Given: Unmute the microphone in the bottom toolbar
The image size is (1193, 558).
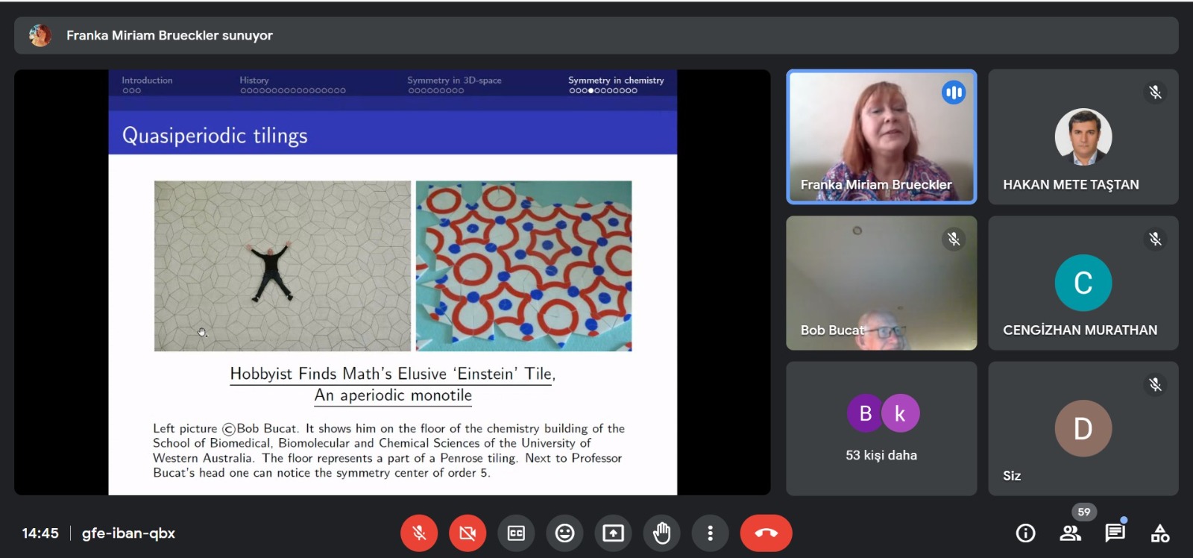Looking at the screenshot, I should click(419, 533).
